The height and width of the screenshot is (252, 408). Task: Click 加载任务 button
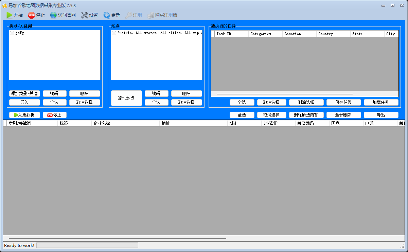pyautogui.click(x=381, y=102)
